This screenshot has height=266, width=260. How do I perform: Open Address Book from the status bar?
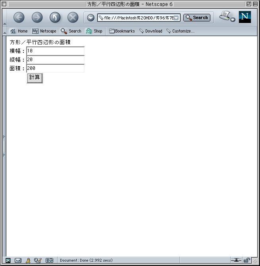pos(49,260)
